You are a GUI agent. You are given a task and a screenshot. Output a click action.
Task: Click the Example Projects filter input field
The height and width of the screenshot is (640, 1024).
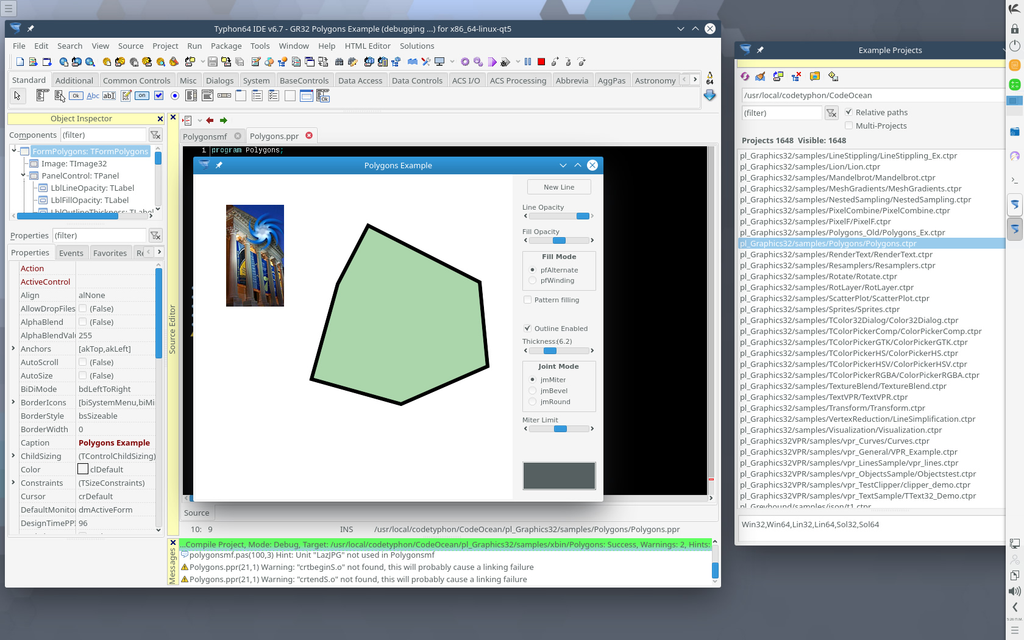pyautogui.click(x=781, y=113)
